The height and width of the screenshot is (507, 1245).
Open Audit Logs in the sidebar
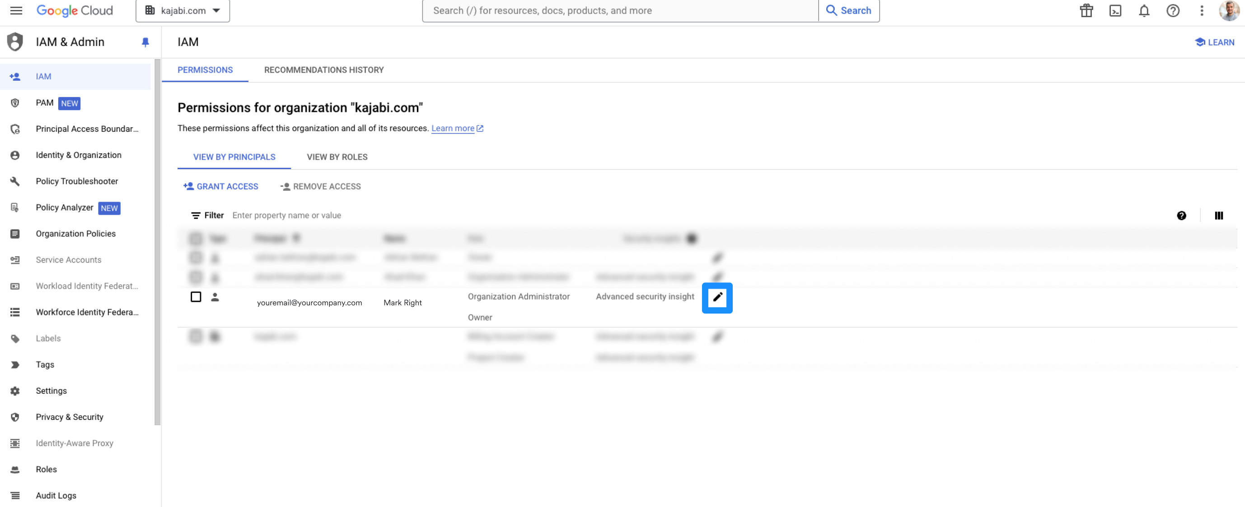coord(75,495)
